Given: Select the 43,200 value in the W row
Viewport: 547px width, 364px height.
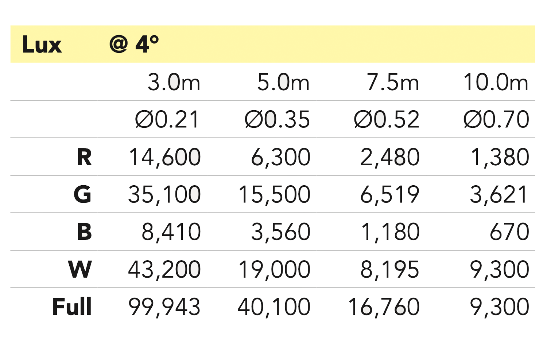Looking at the screenshot, I should point(164,269).
